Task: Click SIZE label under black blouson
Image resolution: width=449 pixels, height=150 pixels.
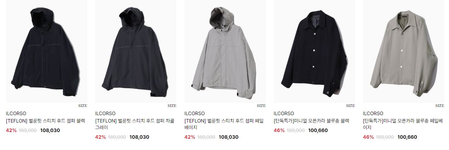Action: click(350, 106)
